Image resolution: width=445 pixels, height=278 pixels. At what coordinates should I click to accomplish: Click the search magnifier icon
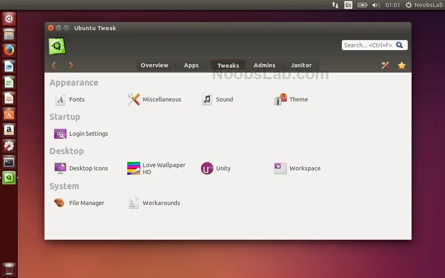click(x=399, y=45)
